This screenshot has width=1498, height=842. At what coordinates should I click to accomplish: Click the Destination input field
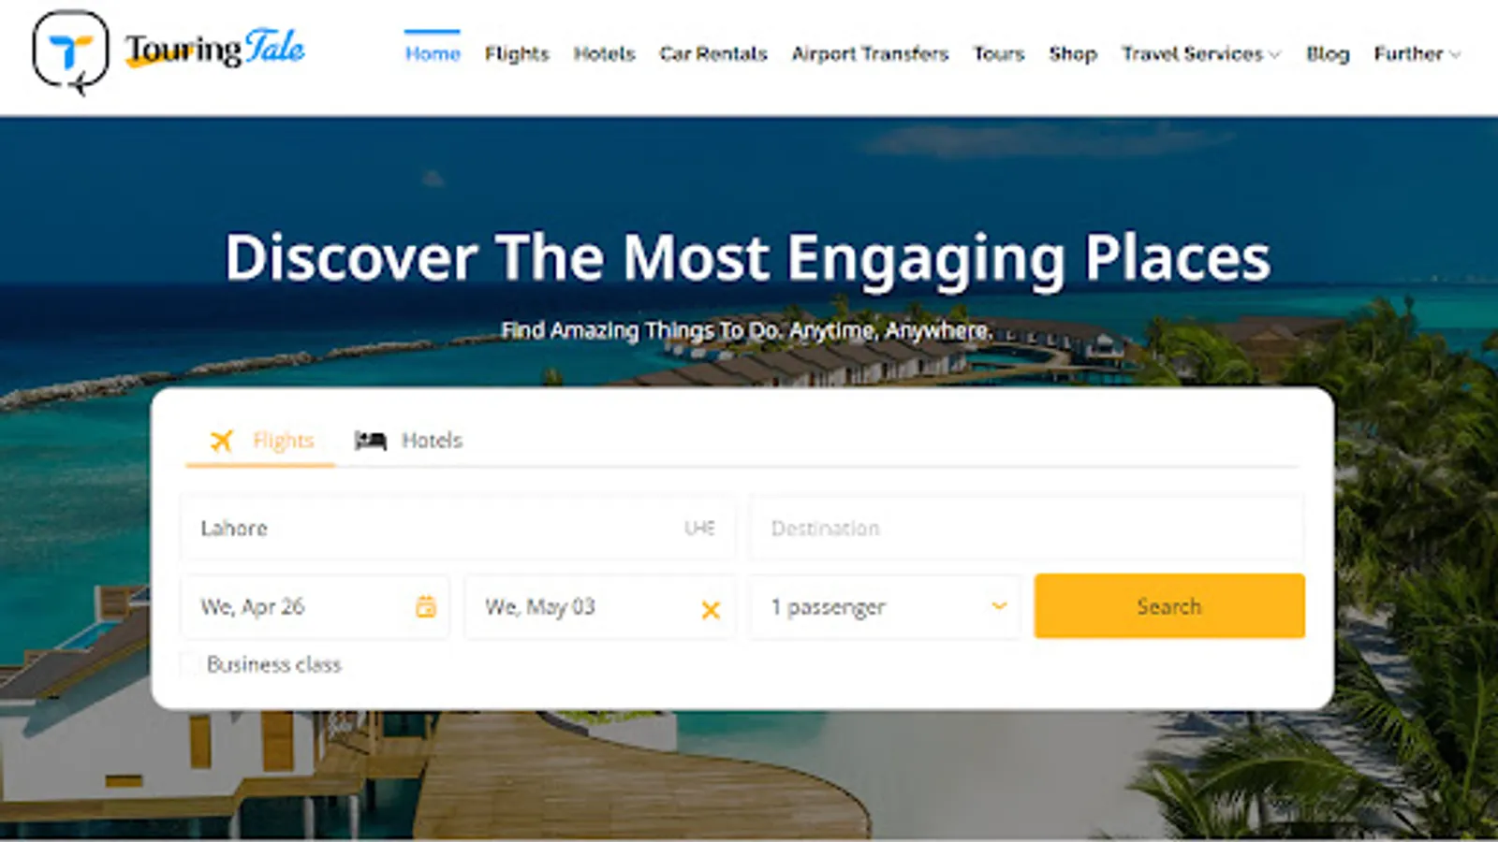click(1026, 529)
